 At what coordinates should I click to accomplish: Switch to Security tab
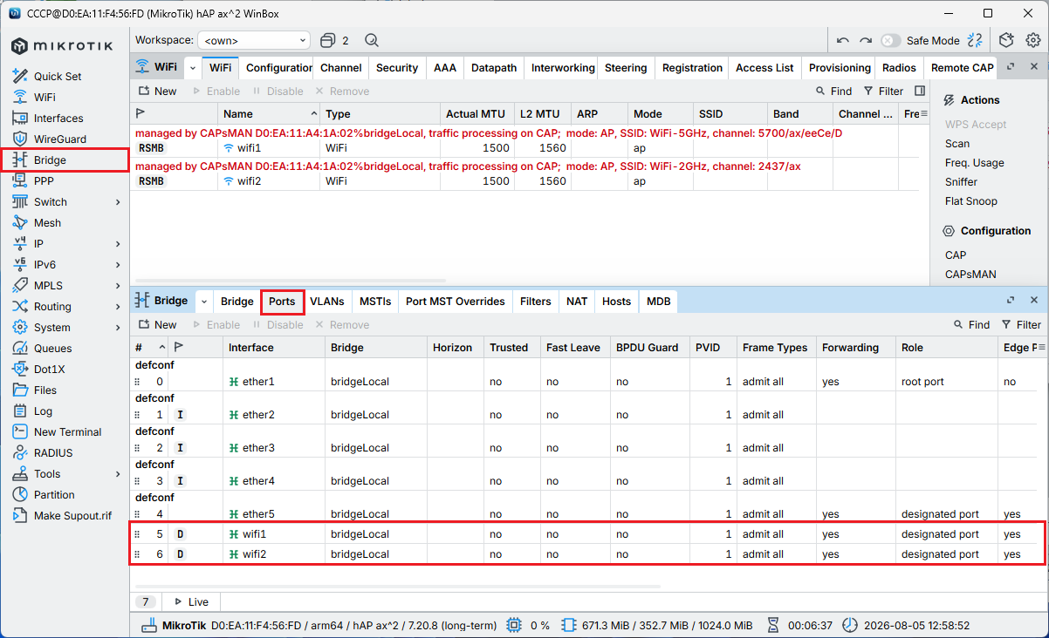click(x=397, y=68)
